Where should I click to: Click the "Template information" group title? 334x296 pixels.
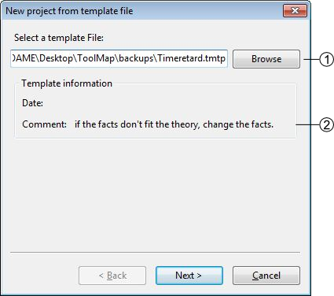(x=67, y=83)
